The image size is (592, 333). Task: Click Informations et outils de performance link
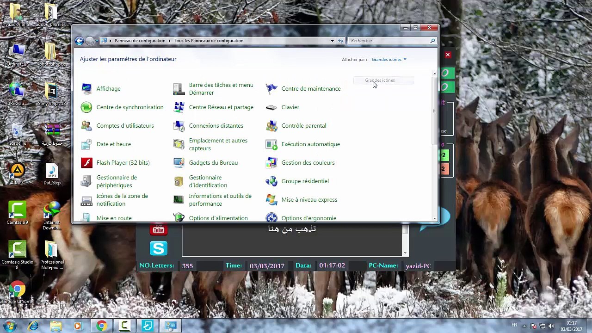click(x=220, y=200)
